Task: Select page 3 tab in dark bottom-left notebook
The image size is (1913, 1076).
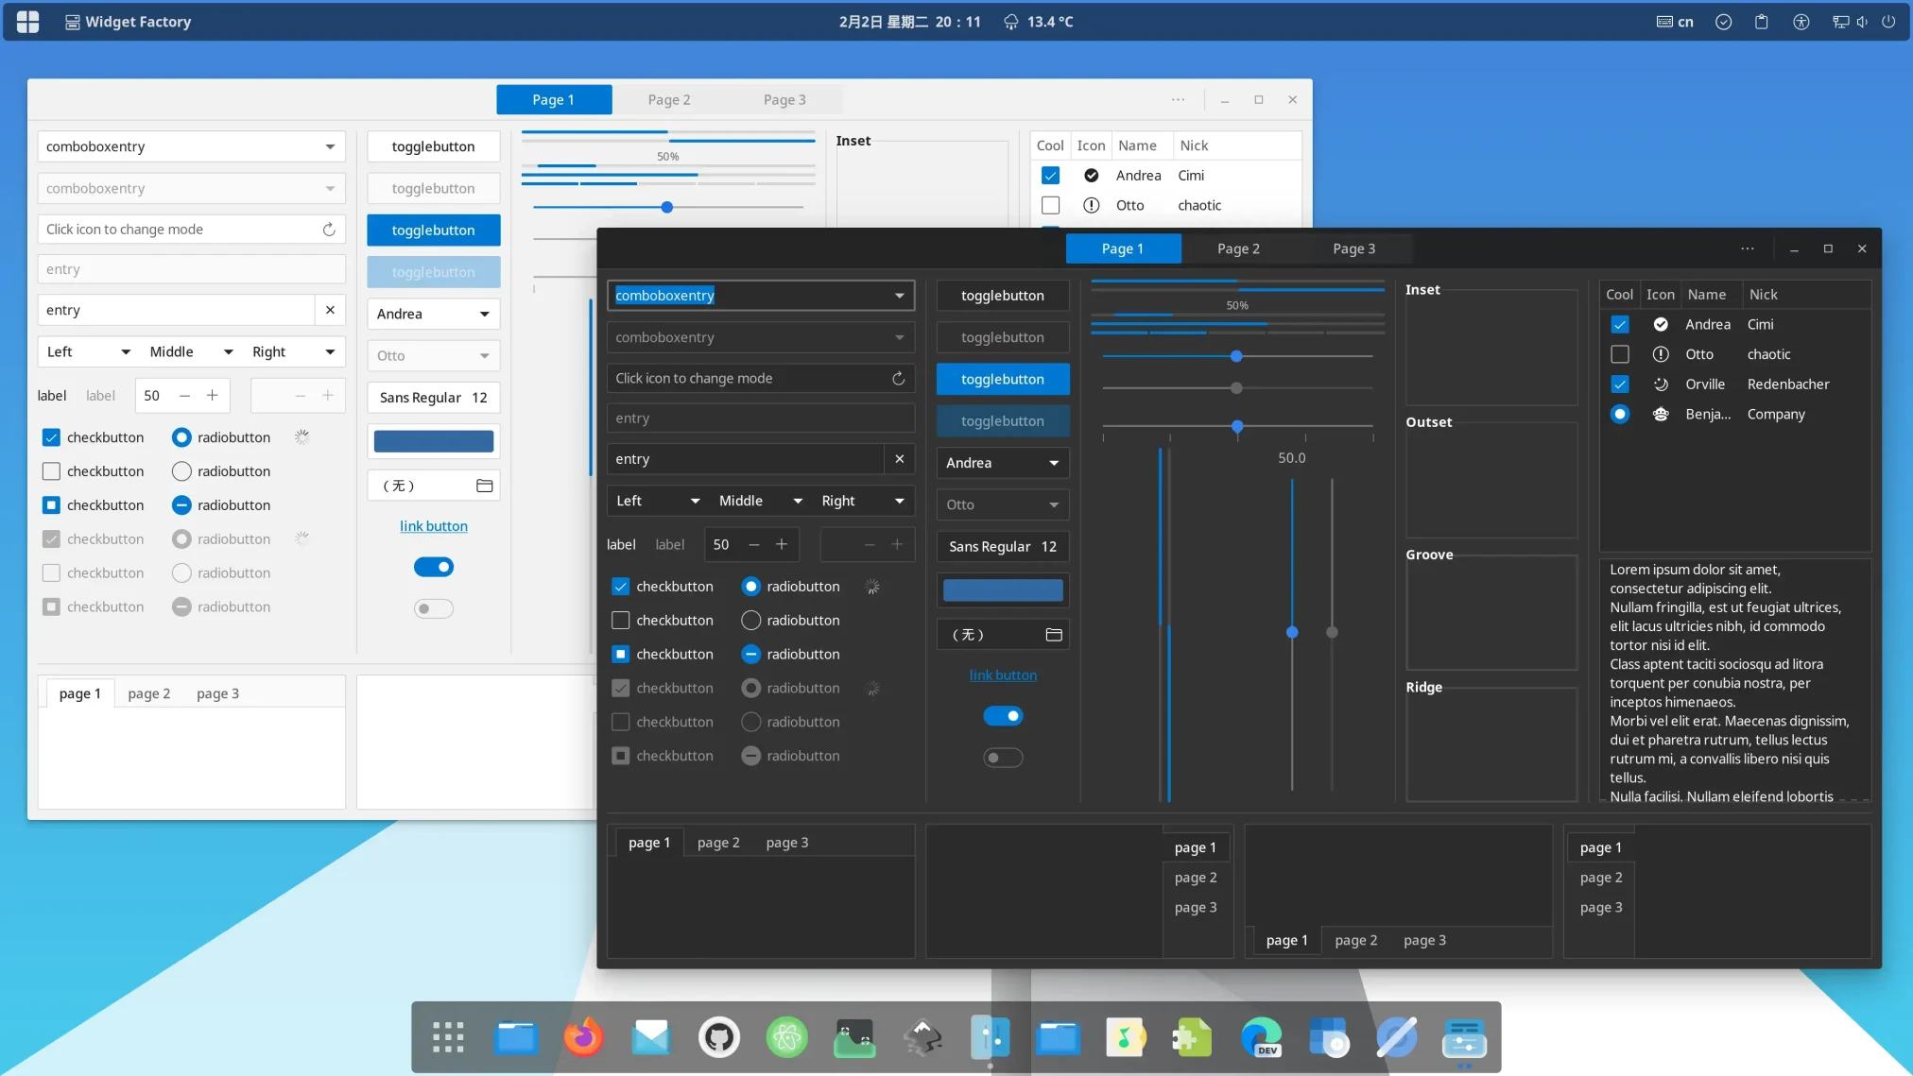Action: [x=786, y=843]
